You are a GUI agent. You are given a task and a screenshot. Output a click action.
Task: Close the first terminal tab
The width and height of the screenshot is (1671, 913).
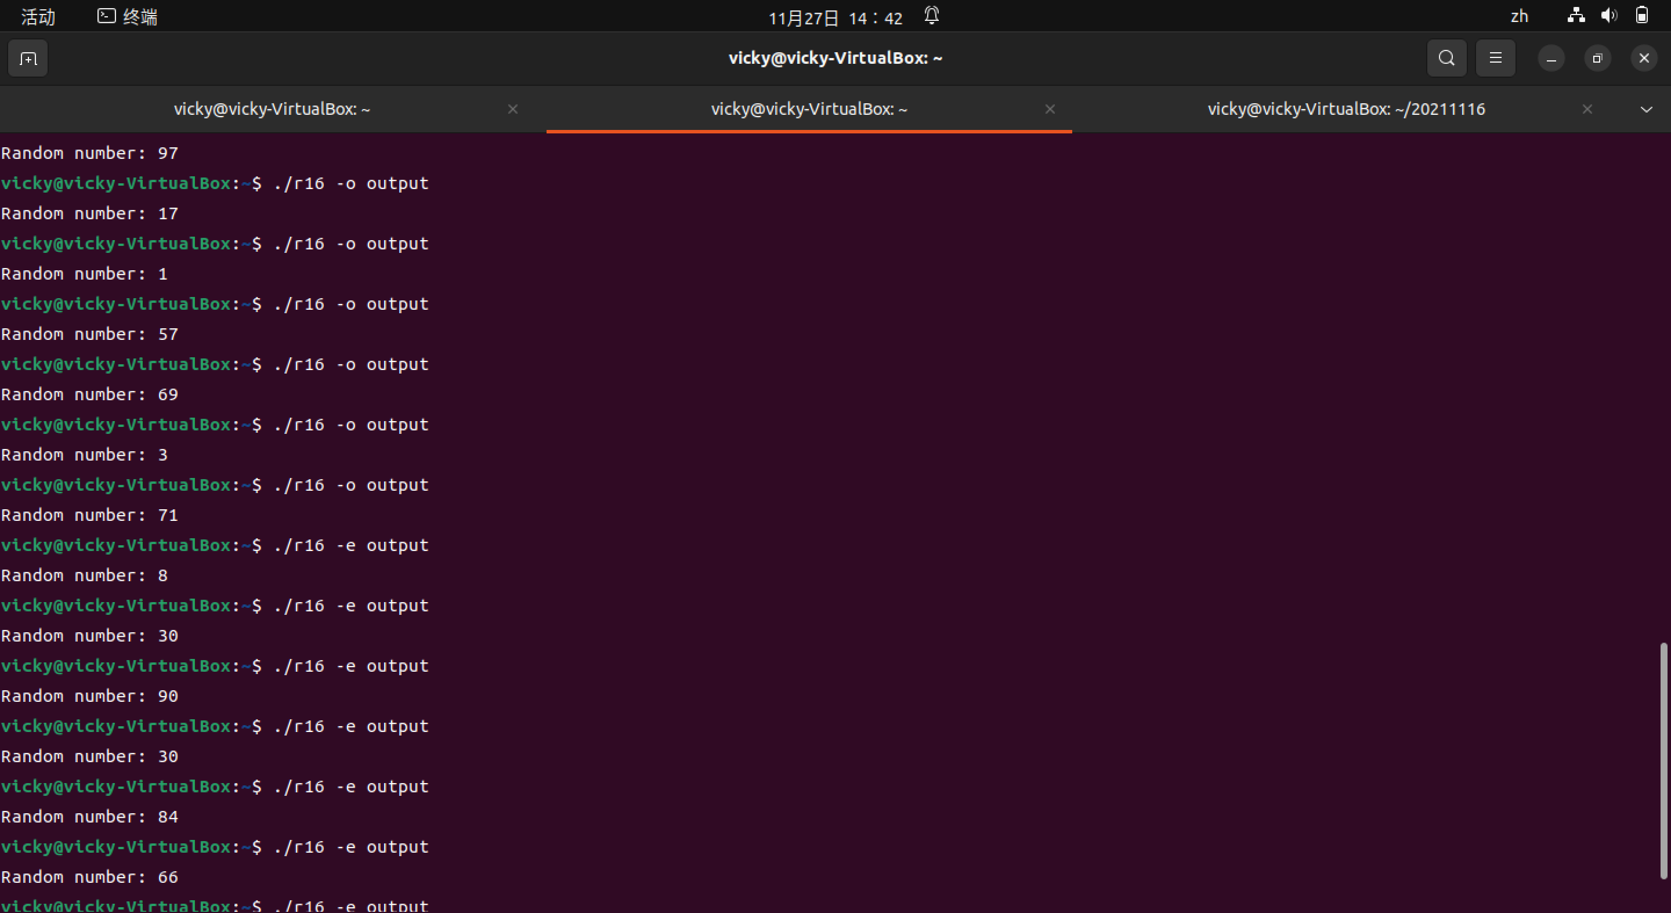(512, 109)
